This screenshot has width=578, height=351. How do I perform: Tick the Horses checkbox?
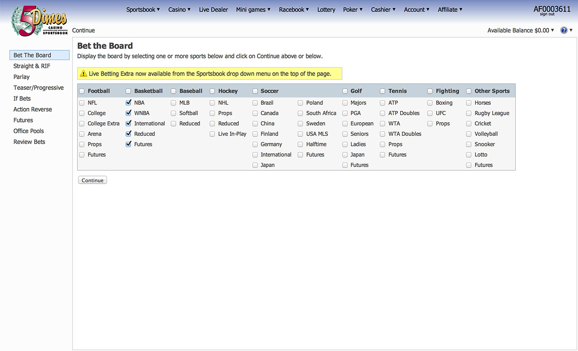[469, 103]
